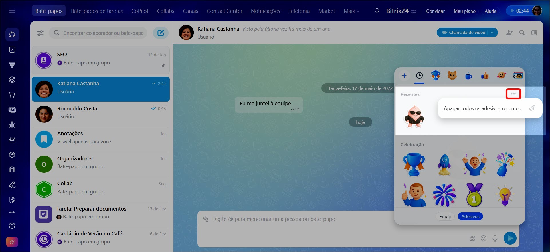
Task: Switch to the Emoji picker
Action: (445, 216)
